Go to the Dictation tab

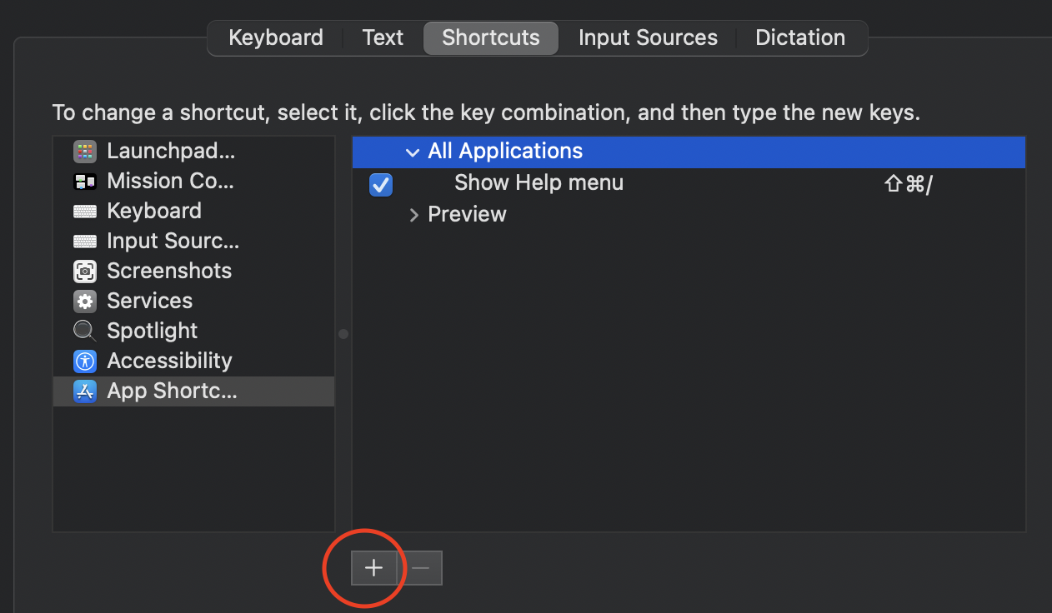800,38
